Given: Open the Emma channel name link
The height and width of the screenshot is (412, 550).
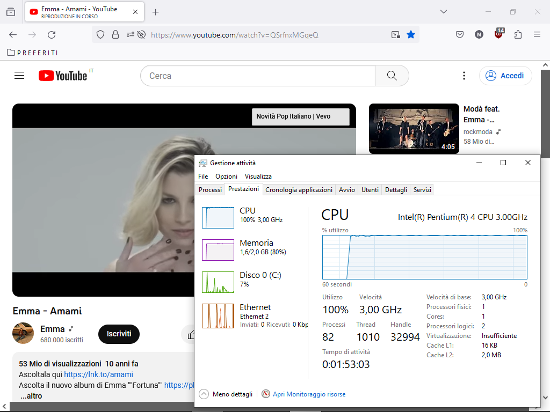Looking at the screenshot, I should click(x=53, y=329).
